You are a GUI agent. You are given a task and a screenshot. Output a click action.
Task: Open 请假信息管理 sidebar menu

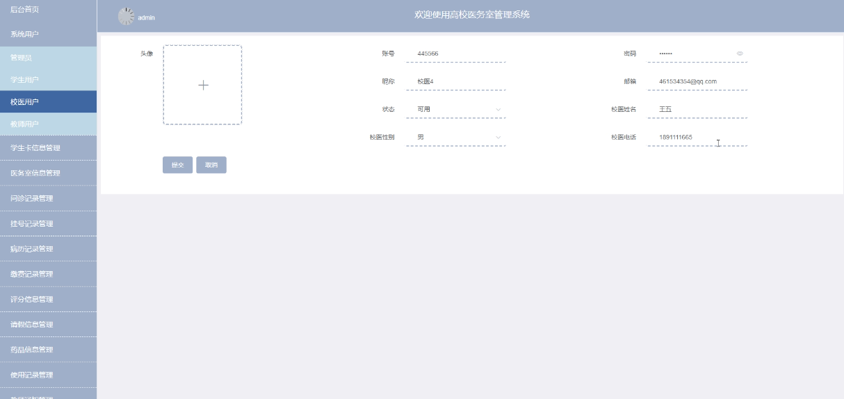point(49,325)
